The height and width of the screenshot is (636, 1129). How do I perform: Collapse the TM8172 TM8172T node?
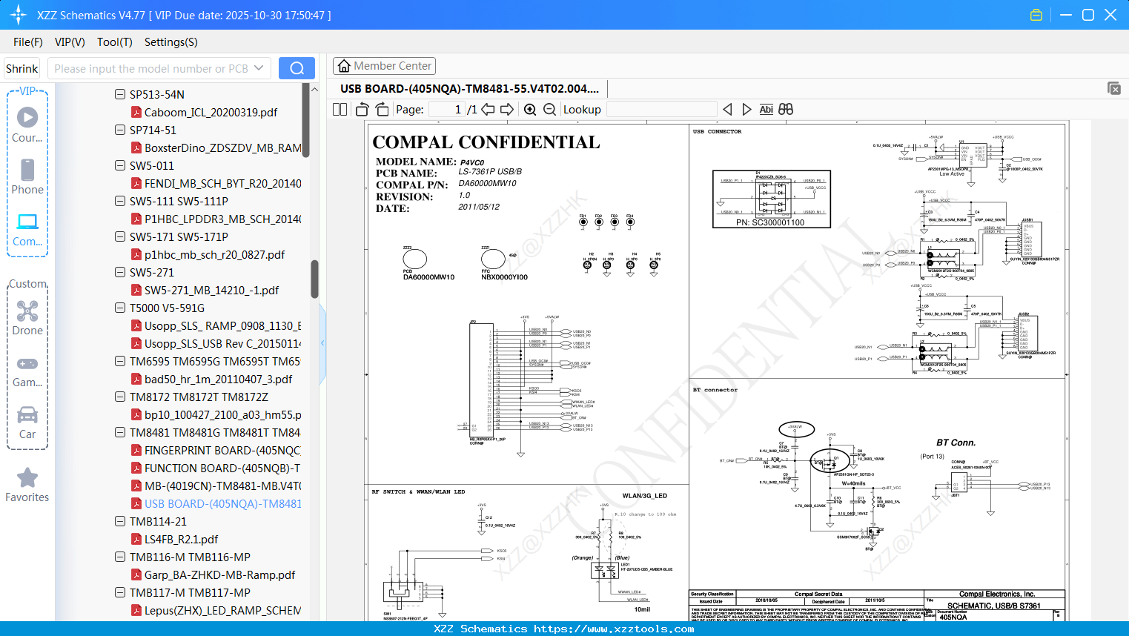coord(120,397)
